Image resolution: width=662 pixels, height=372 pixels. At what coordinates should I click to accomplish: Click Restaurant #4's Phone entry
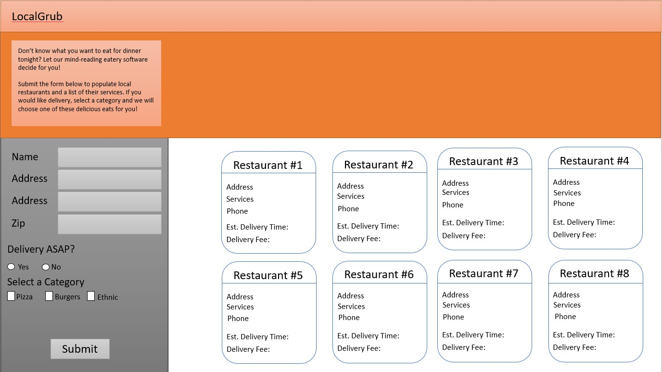564,203
